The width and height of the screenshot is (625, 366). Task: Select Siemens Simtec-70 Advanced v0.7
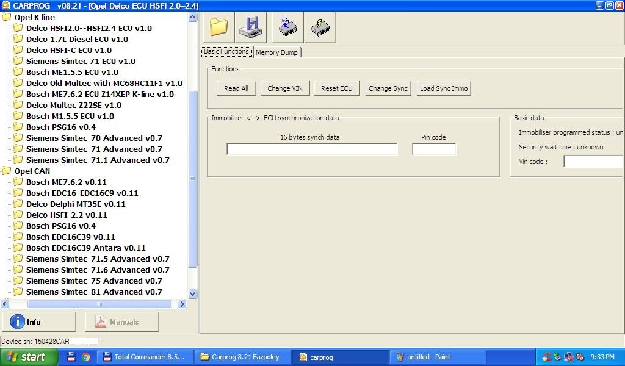pyautogui.click(x=94, y=138)
